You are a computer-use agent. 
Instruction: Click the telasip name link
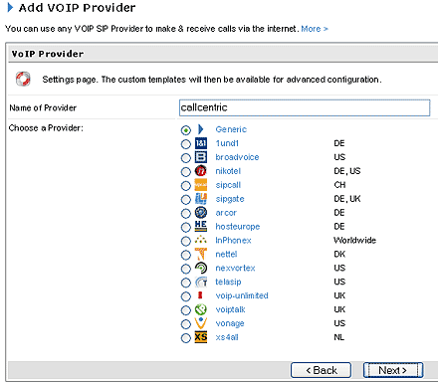[x=228, y=283]
